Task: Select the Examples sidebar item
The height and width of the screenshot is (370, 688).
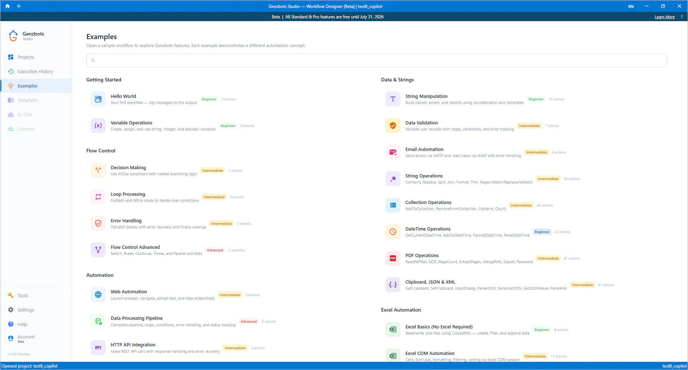Action: pos(36,86)
